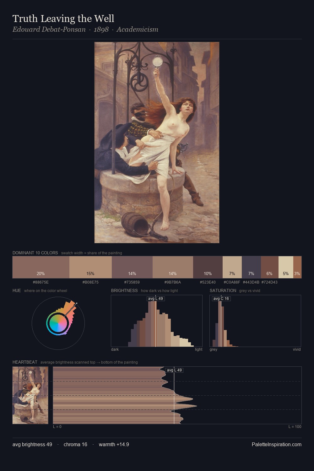Click the hex code #B08E75 label

90,282
